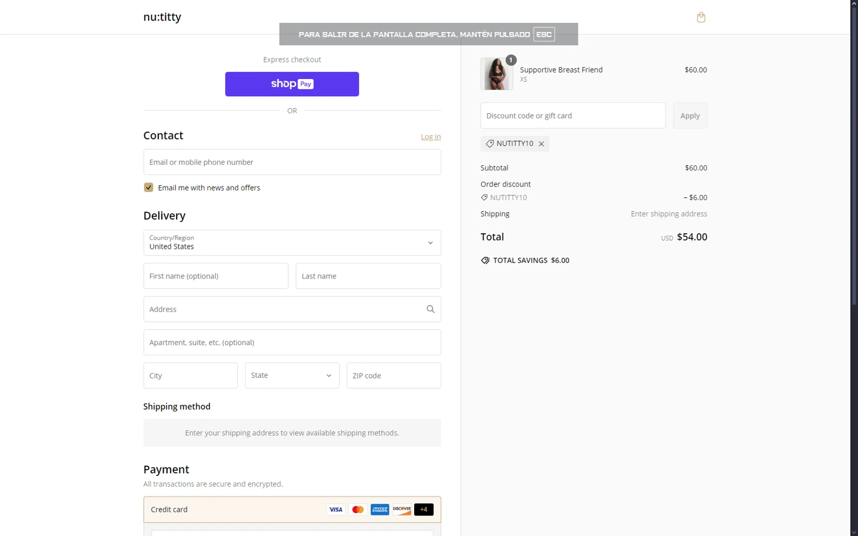Click the Last name field
The height and width of the screenshot is (536, 858).
(x=368, y=276)
